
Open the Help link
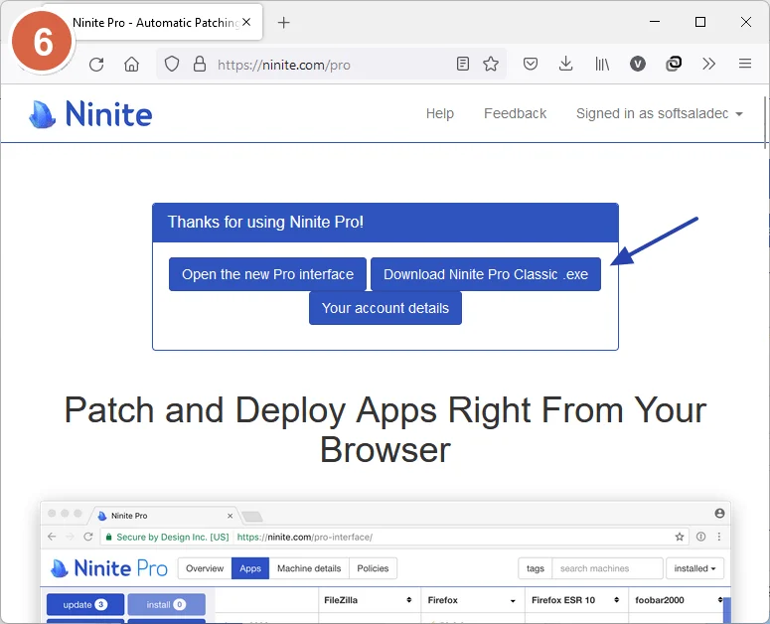(439, 113)
